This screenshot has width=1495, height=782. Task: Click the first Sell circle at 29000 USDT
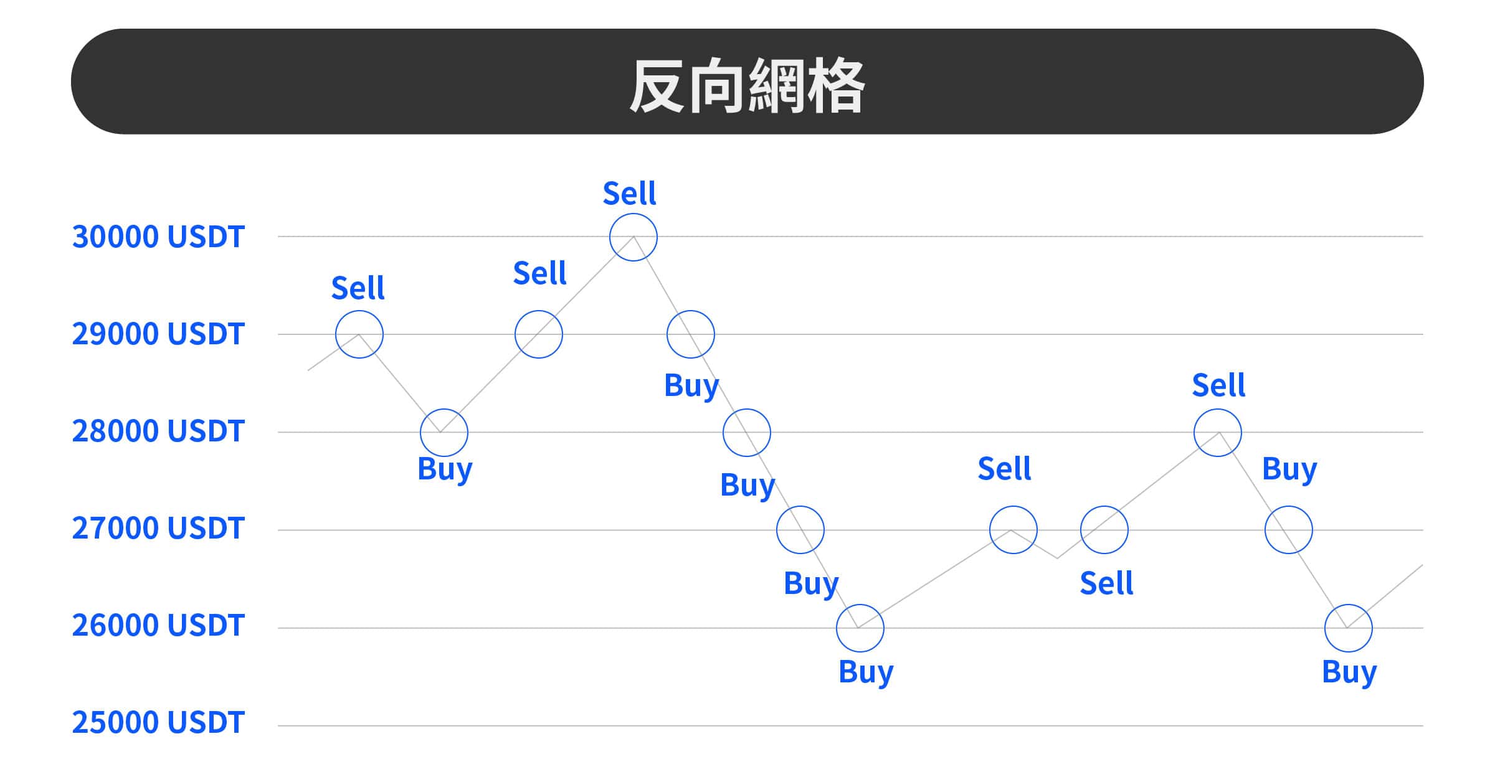[x=359, y=334]
